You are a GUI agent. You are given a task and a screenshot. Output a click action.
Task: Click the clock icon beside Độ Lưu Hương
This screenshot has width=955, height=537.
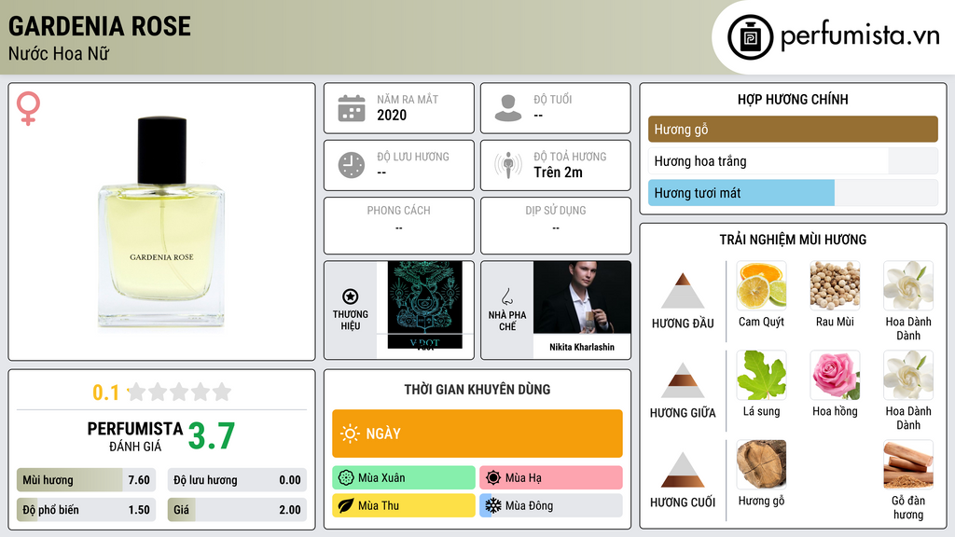point(352,165)
